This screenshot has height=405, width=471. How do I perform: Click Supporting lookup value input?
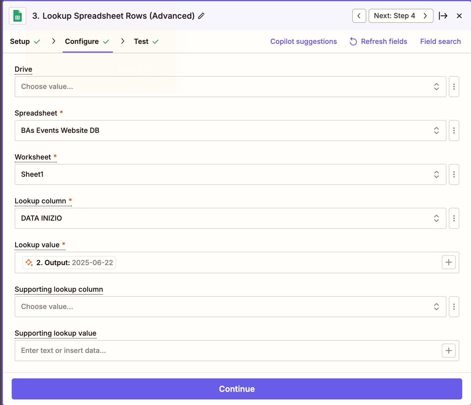tap(237, 351)
